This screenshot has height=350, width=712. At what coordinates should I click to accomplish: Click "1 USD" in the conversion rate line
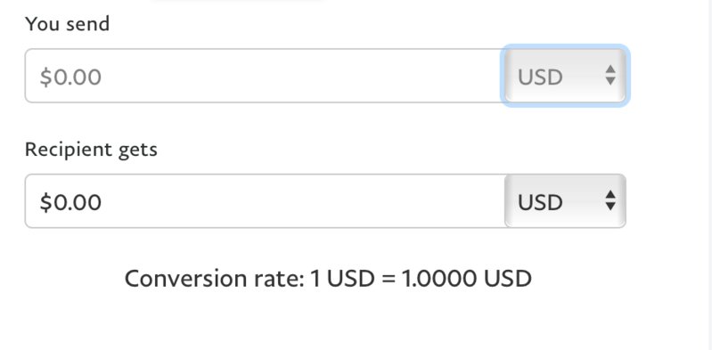coord(342,278)
